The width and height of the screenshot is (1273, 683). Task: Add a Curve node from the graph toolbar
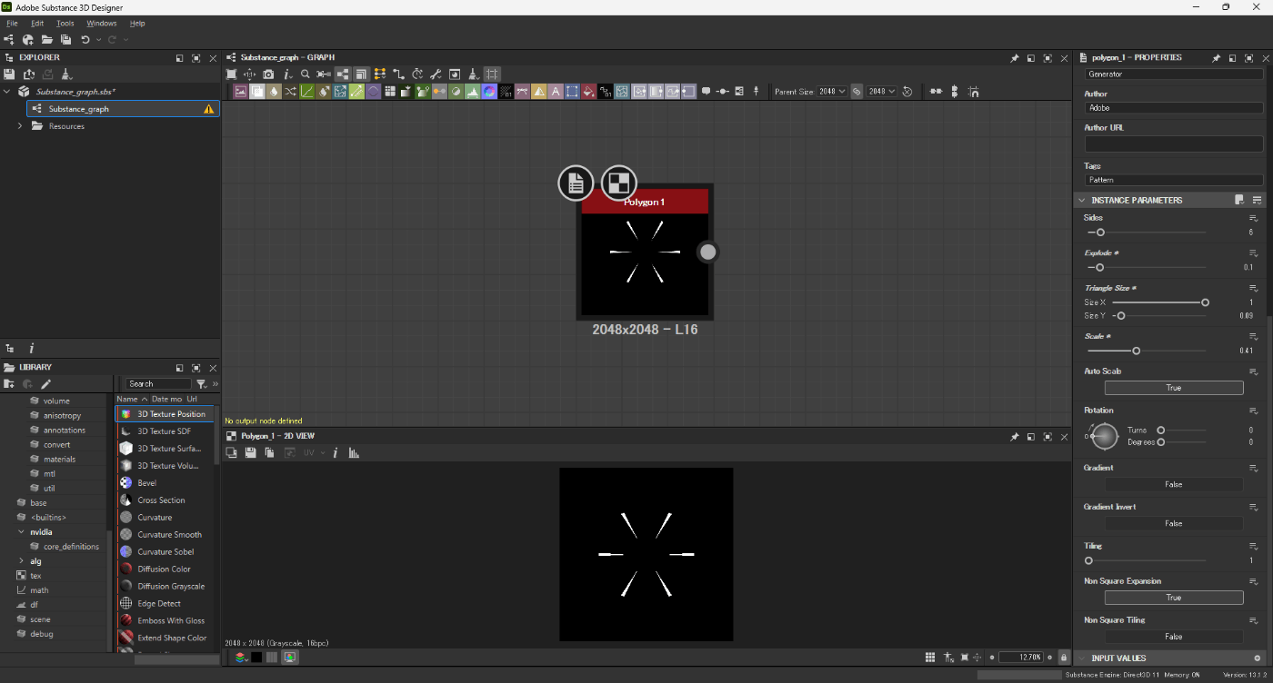pyautogui.click(x=306, y=91)
